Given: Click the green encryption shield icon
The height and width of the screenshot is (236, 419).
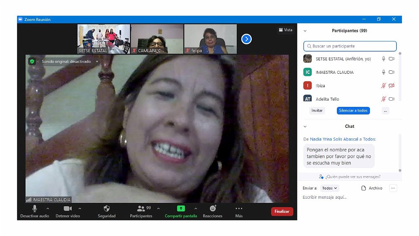Looking at the screenshot, I should click(32, 61).
